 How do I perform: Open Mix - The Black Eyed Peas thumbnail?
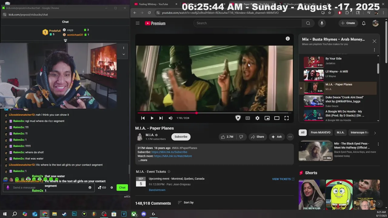point(315,151)
